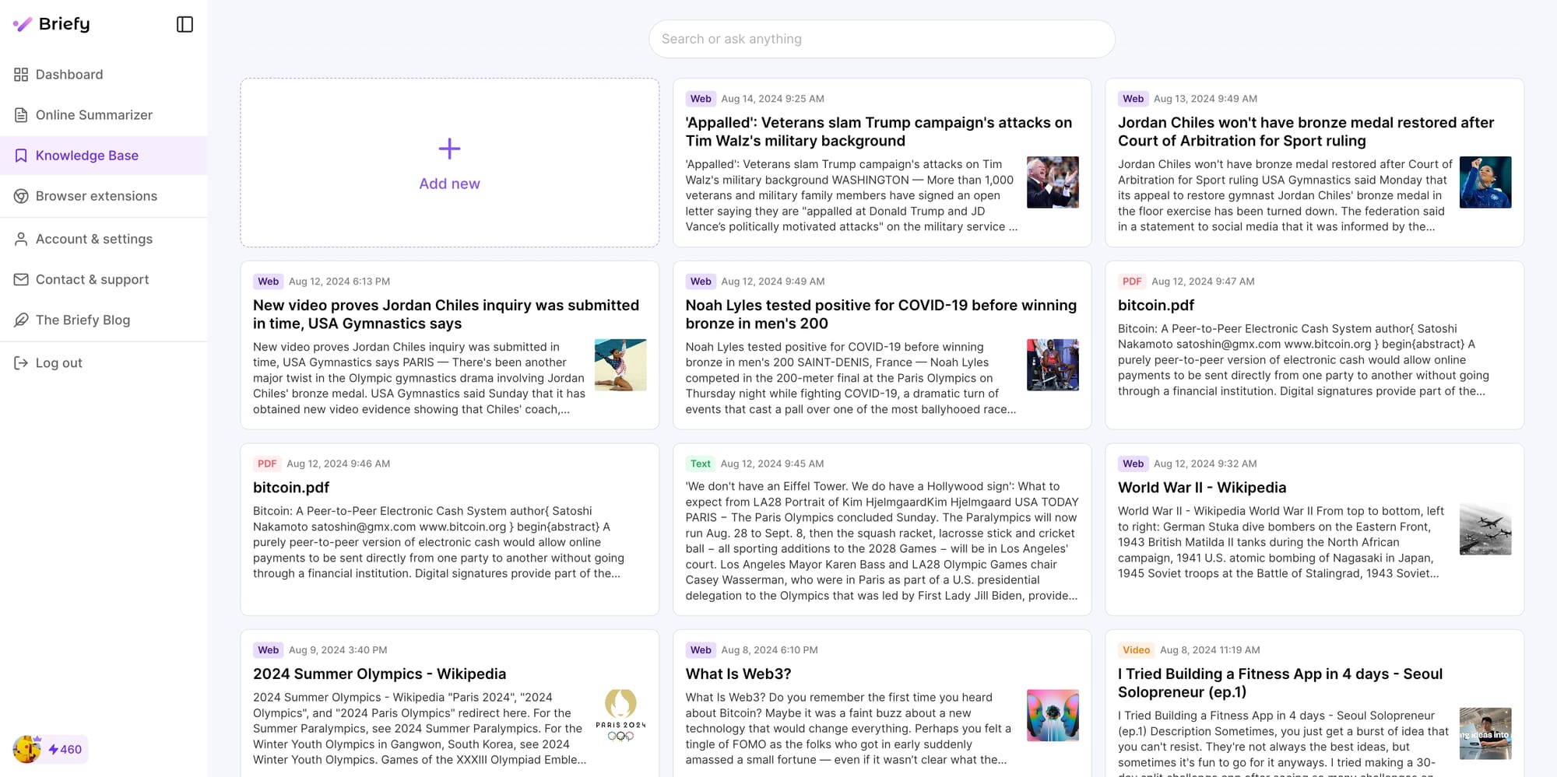Open World War II - Wikipedia title
This screenshot has width=1557, height=777.
coord(1202,488)
